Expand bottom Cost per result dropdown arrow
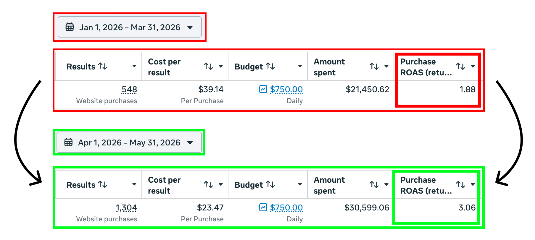 [x=221, y=184]
